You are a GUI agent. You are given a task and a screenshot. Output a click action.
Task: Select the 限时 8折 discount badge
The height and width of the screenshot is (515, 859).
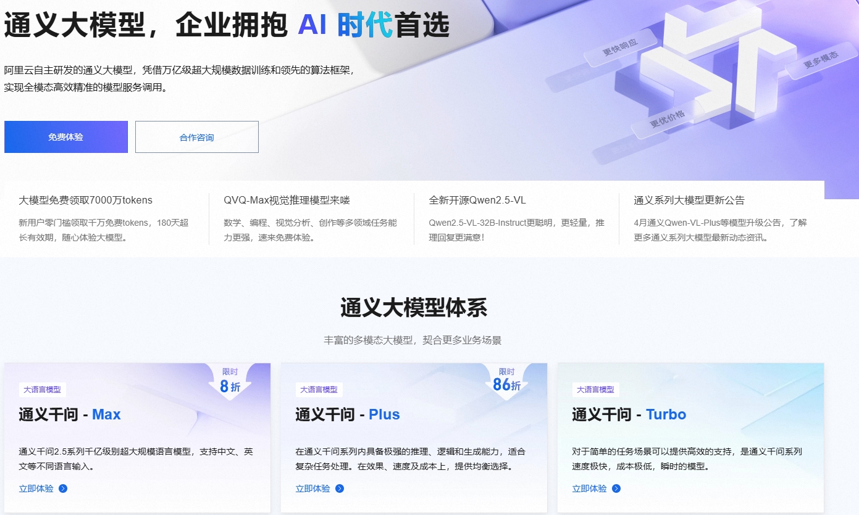pyautogui.click(x=230, y=381)
